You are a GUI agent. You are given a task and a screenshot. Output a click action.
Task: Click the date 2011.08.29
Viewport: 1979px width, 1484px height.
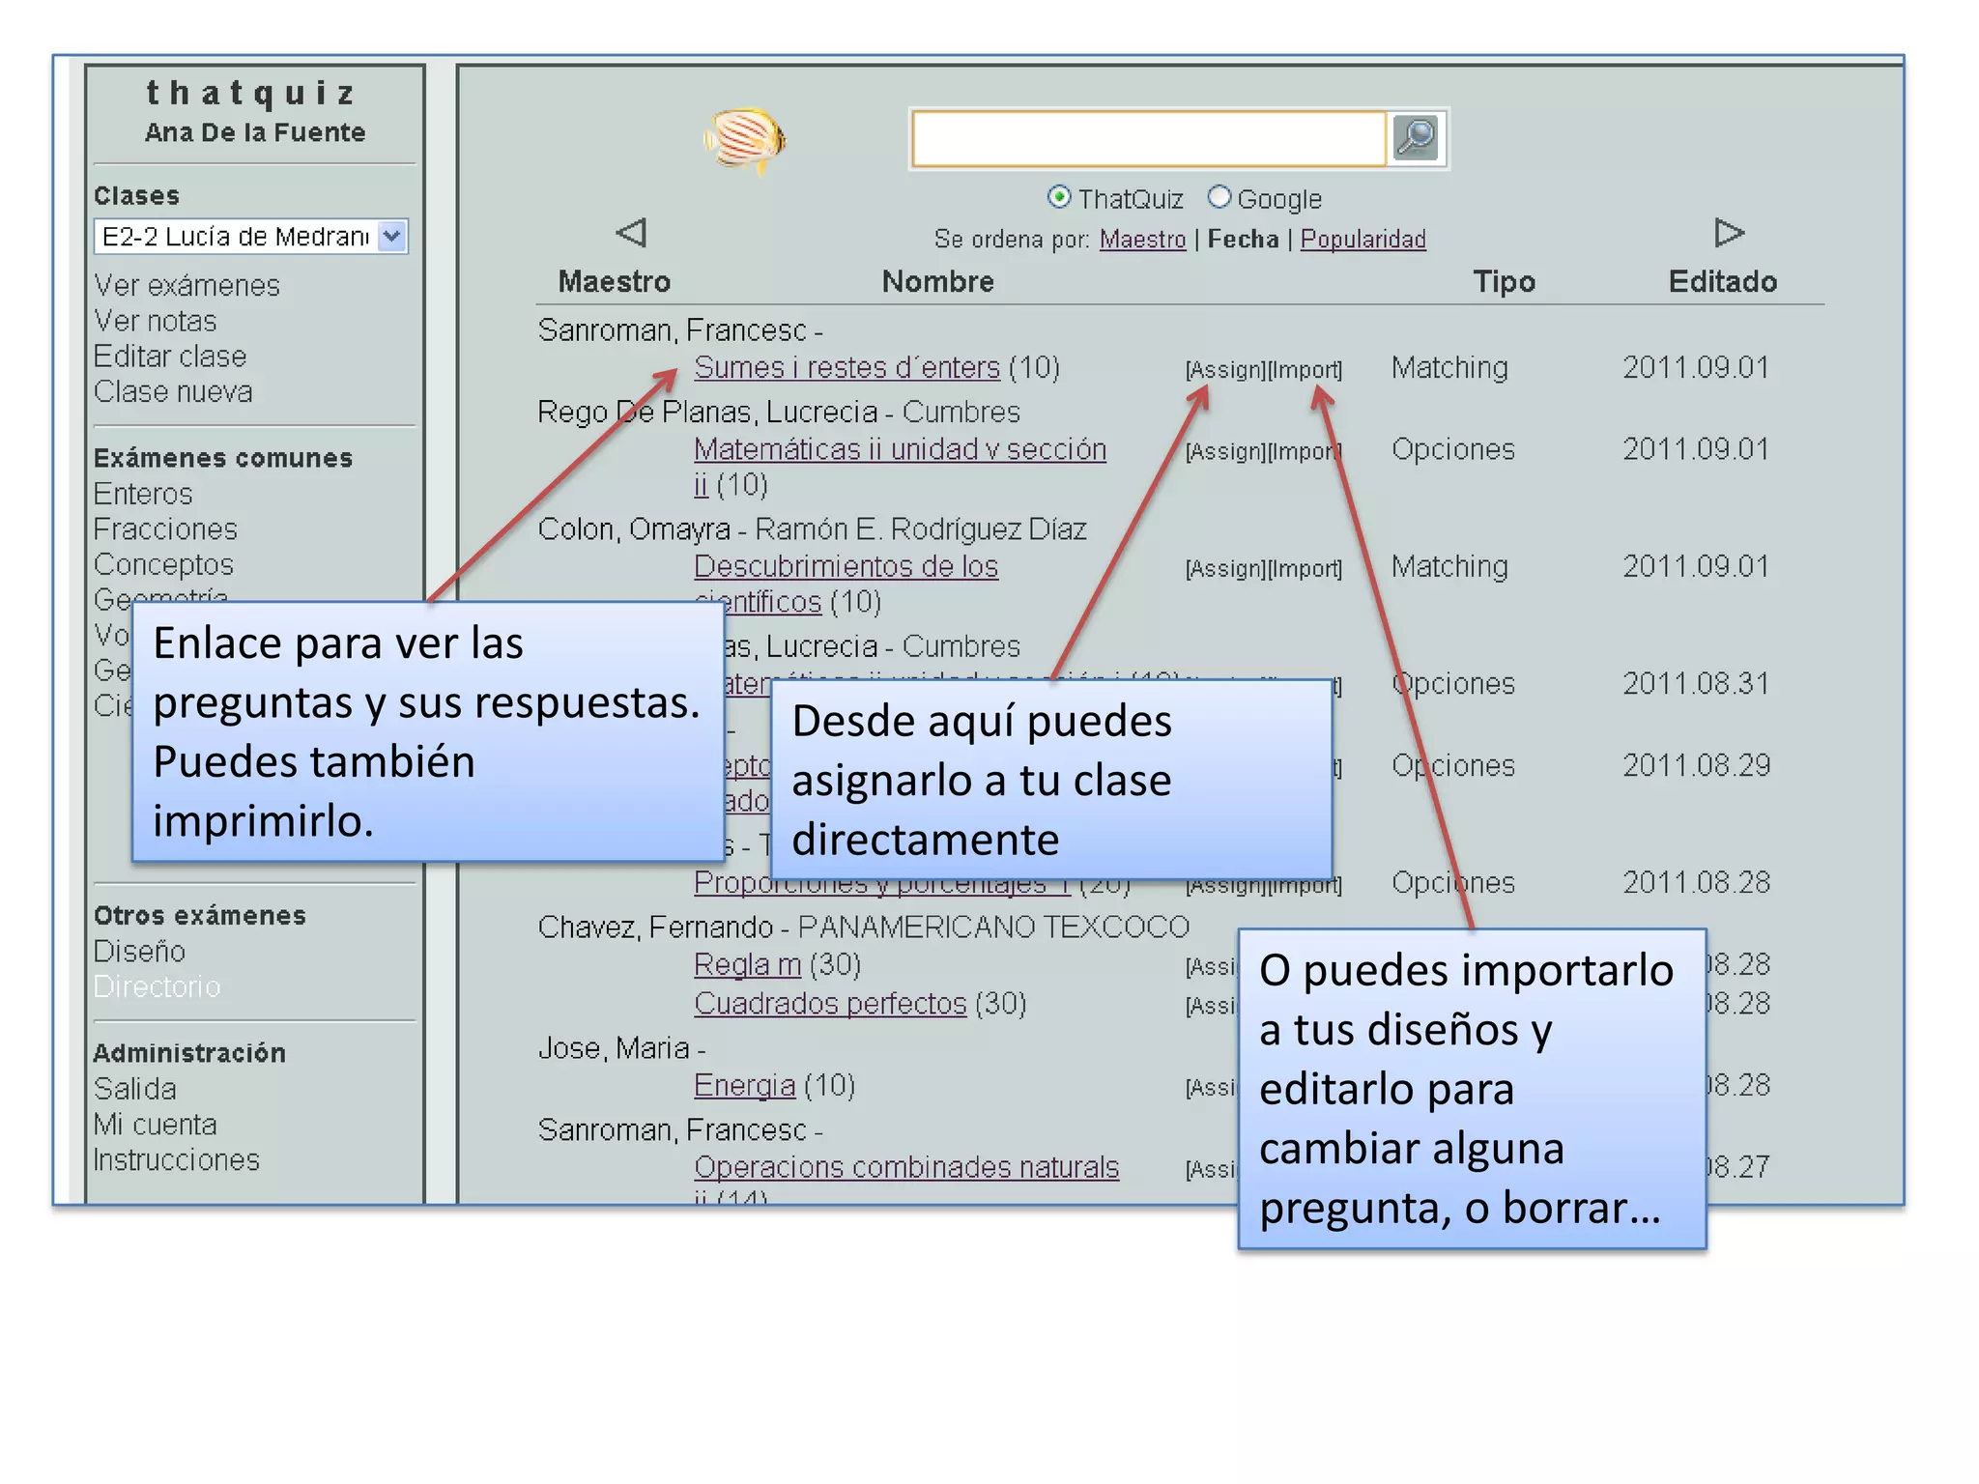click(1696, 766)
